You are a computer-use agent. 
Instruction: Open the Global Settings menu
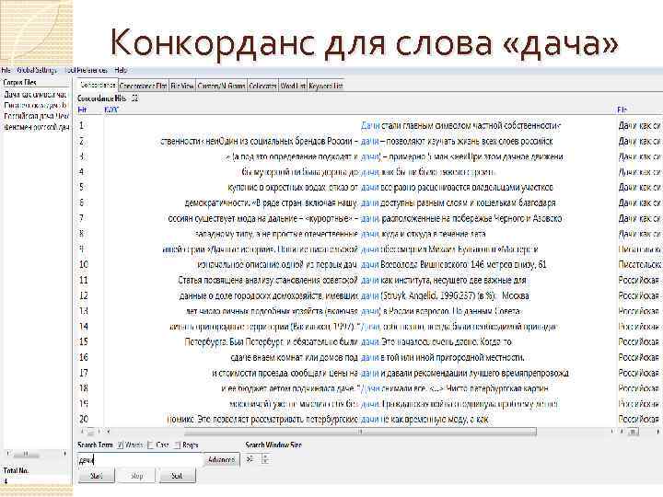click(x=37, y=70)
